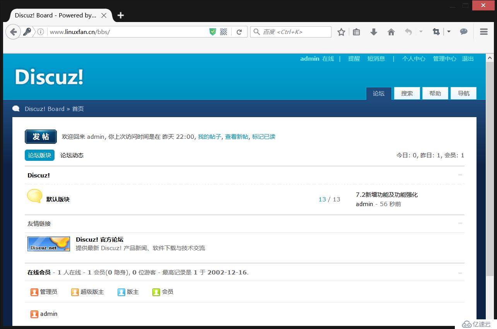Click the 发帖 new post button
The image size is (497, 329).
pos(41,136)
